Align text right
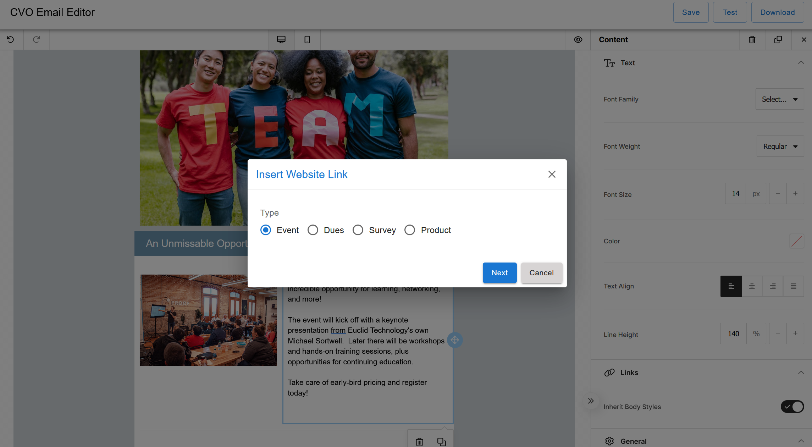This screenshot has width=812, height=447. click(773, 286)
